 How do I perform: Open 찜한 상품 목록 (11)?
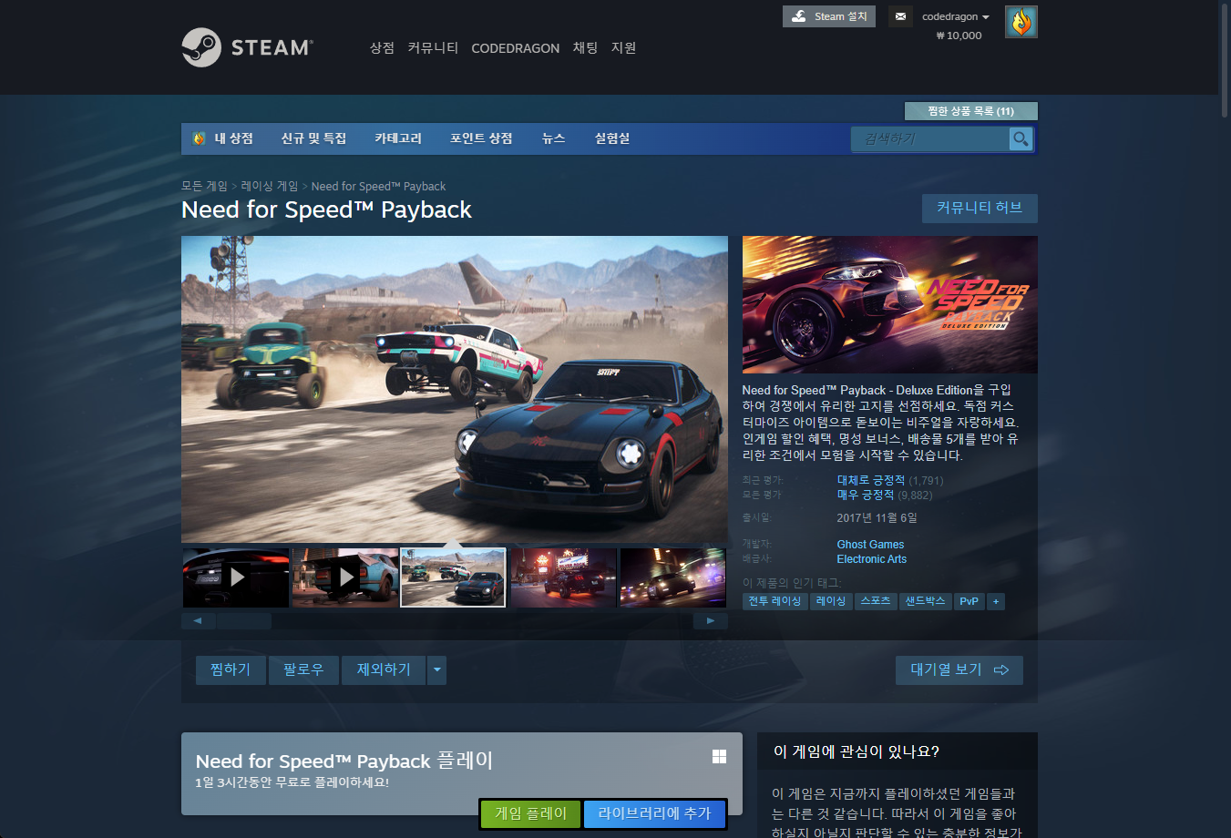pyautogui.click(x=970, y=111)
